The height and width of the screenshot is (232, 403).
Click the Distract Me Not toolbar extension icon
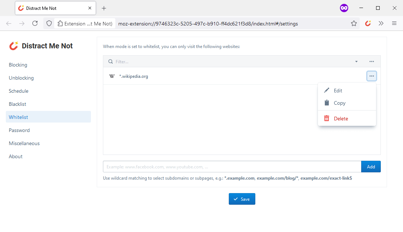tap(368, 23)
